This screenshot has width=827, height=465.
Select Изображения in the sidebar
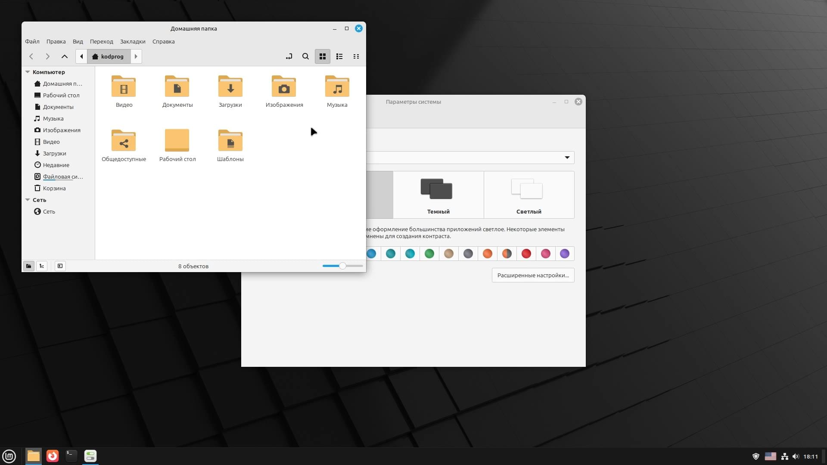pyautogui.click(x=58, y=130)
